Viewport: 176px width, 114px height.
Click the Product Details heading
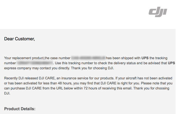(20, 109)
